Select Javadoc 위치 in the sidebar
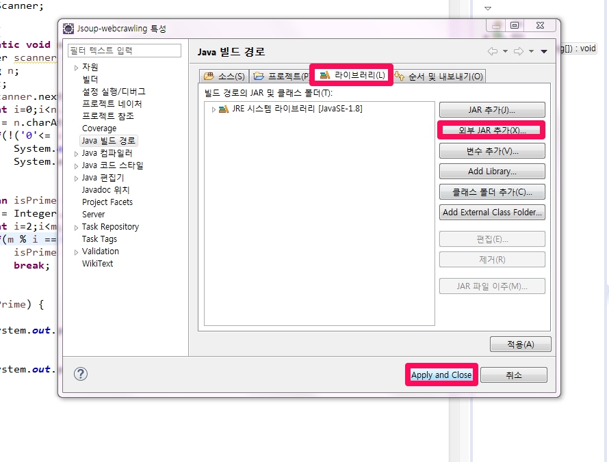Viewport: 609px width, 462px height. pyautogui.click(x=105, y=190)
